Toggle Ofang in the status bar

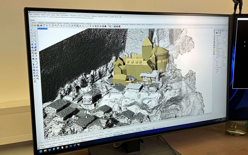click(115, 135)
